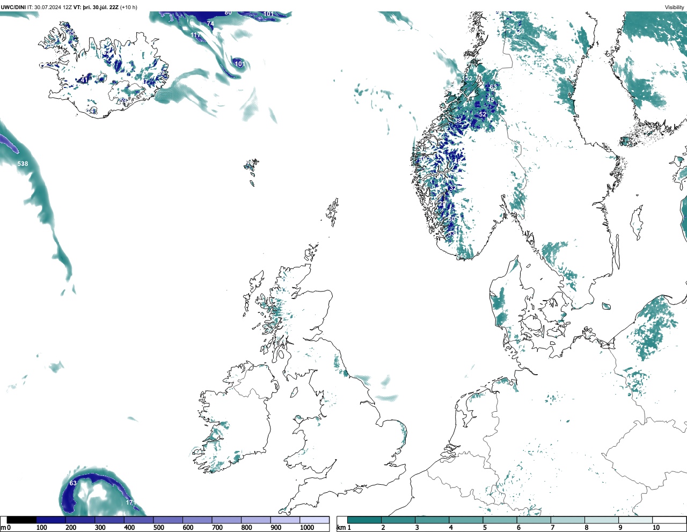Viewport: 687px width, 532px height.
Task: Select the 4–5 km legend swatch
Action: click(x=466, y=520)
